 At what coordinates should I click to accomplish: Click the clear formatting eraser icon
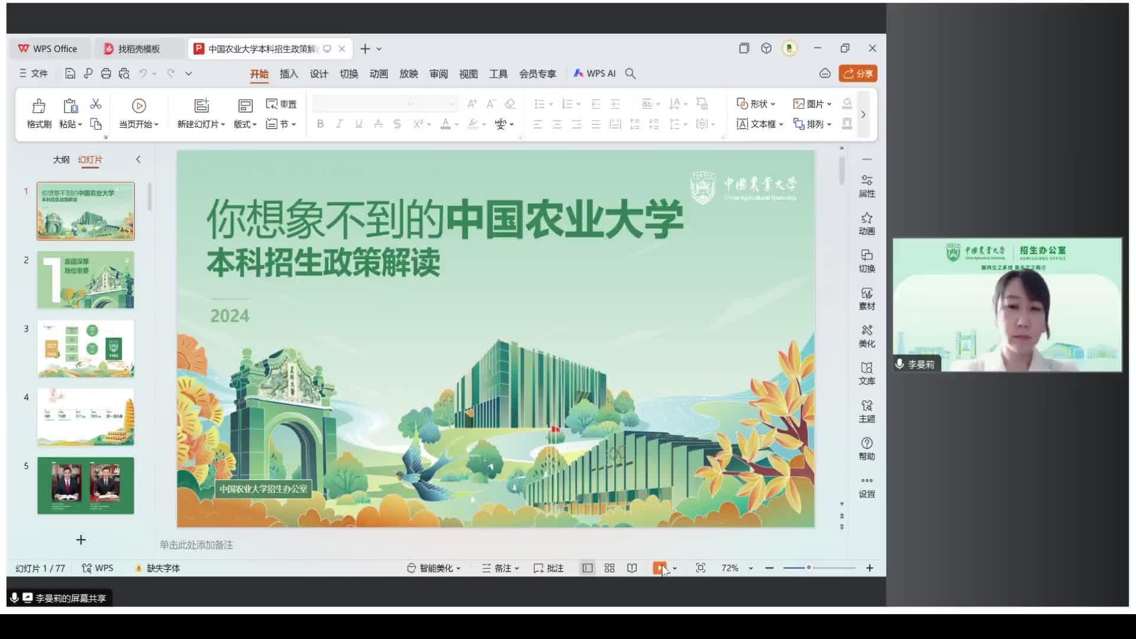(509, 104)
